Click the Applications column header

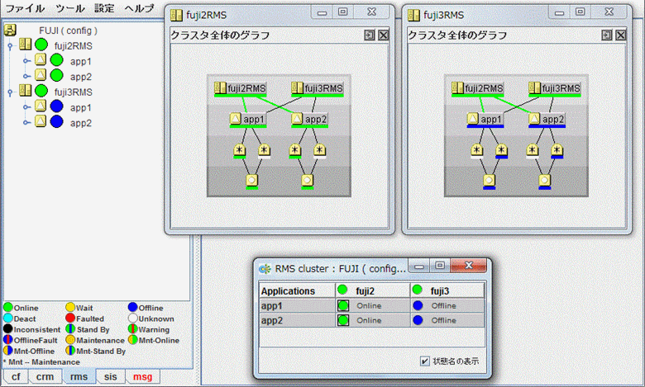[x=297, y=290]
